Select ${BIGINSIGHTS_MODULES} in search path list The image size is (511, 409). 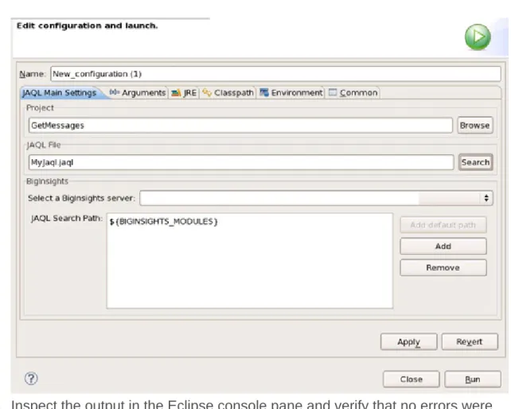pyautogui.click(x=164, y=222)
